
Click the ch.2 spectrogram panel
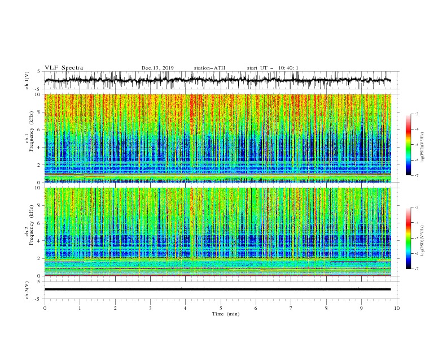[x=218, y=232]
